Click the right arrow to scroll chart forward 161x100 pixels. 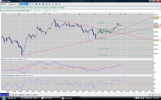pyautogui.click(x=159, y=95)
